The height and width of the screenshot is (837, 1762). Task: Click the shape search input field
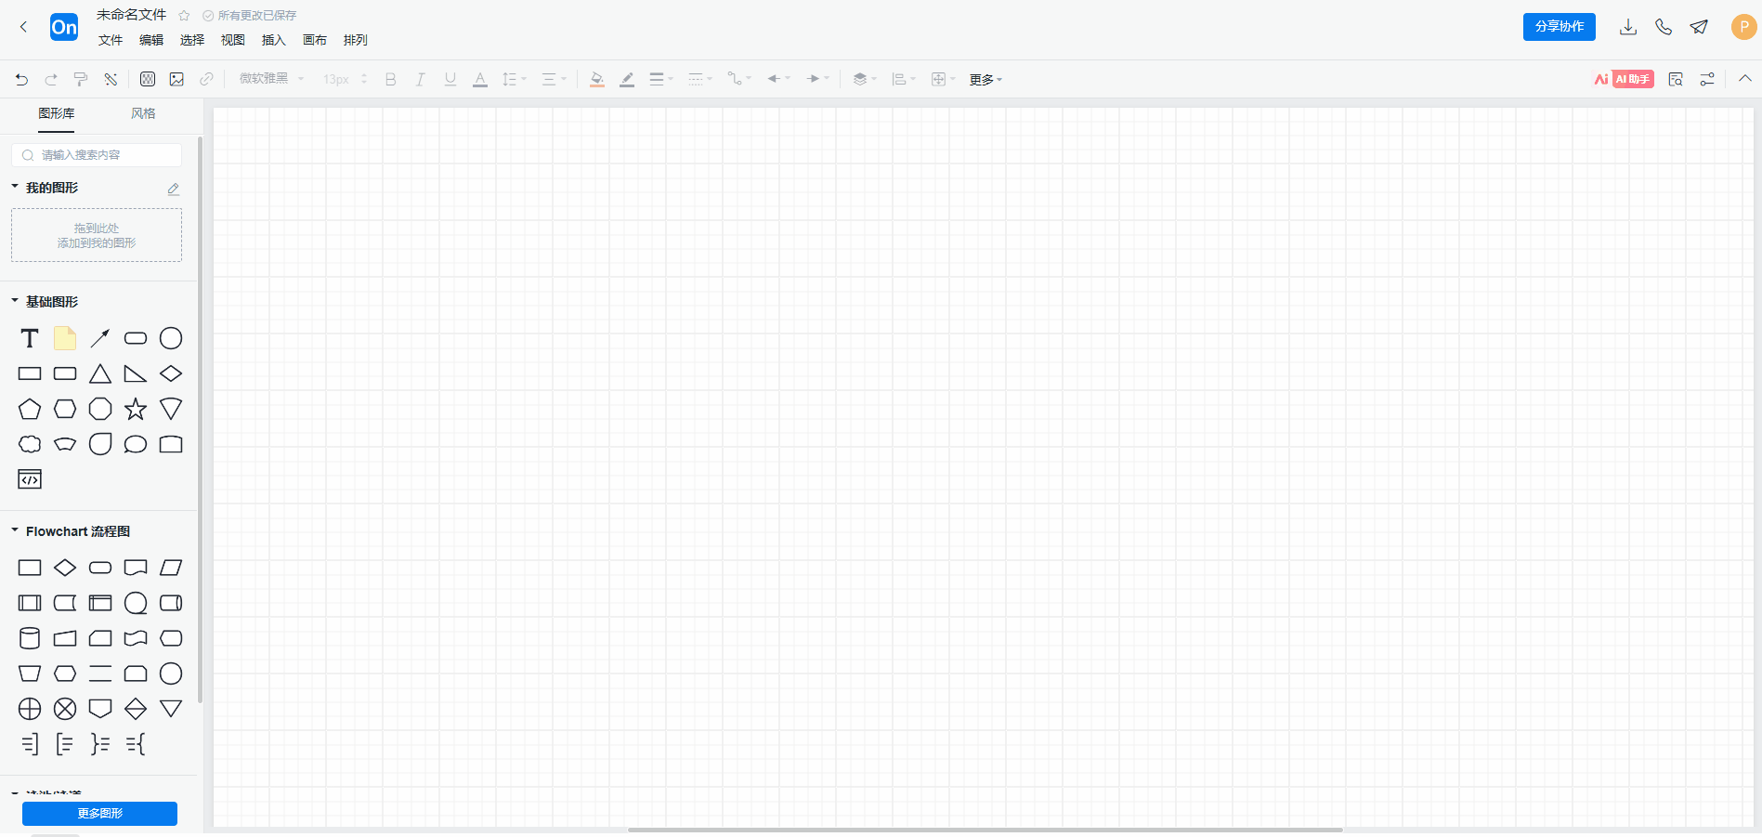(97, 155)
